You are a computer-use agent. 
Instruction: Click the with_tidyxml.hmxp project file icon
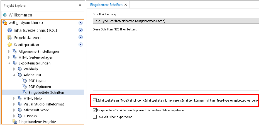coord(5,23)
